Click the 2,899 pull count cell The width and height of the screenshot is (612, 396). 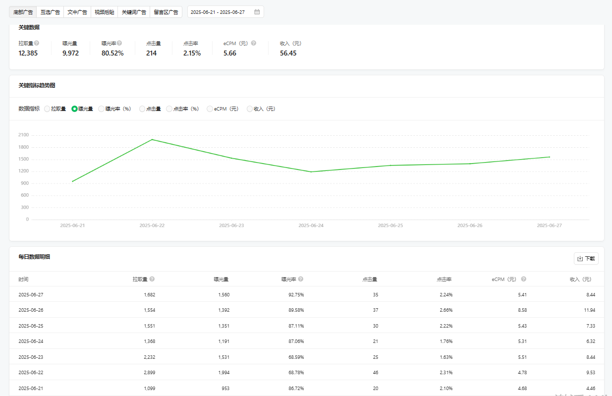click(149, 372)
